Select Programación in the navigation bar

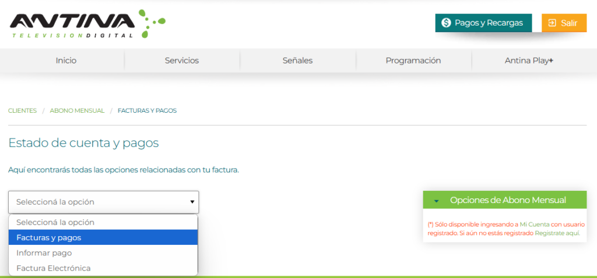413,60
